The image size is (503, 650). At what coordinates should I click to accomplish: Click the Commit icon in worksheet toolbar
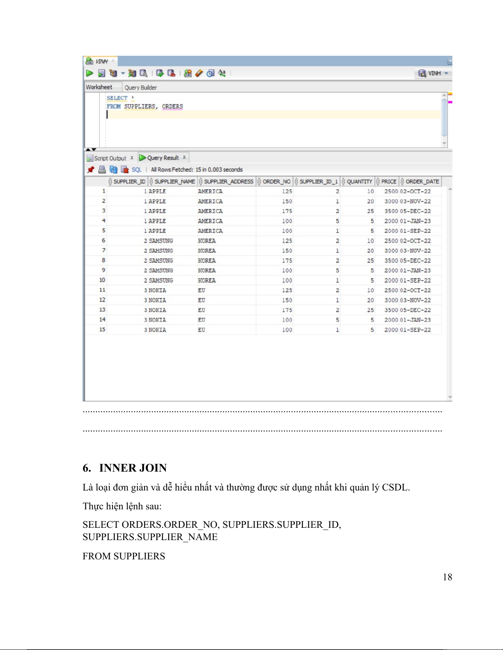point(160,73)
